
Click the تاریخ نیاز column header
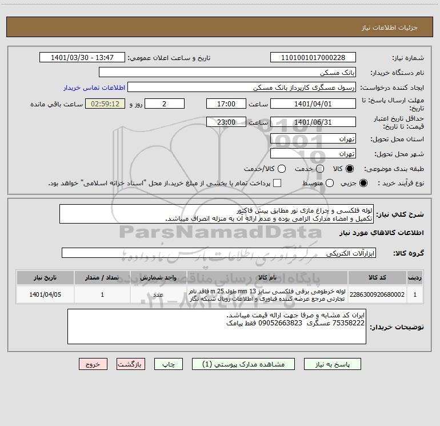click(45, 277)
